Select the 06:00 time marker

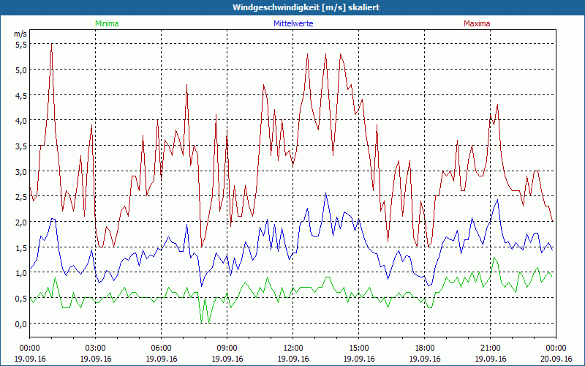pyautogui.click(x=161, y=348)
